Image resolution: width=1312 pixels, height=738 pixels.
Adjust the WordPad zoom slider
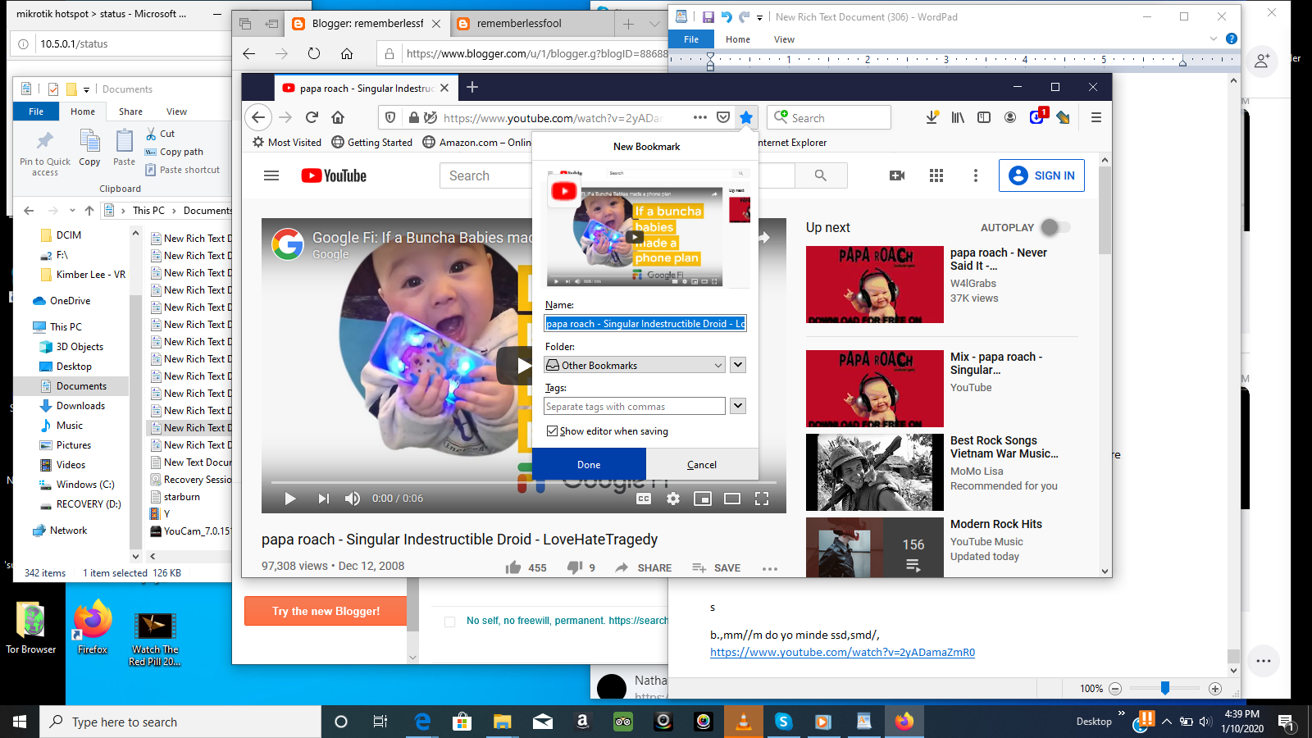click(x=1164, y=688)
